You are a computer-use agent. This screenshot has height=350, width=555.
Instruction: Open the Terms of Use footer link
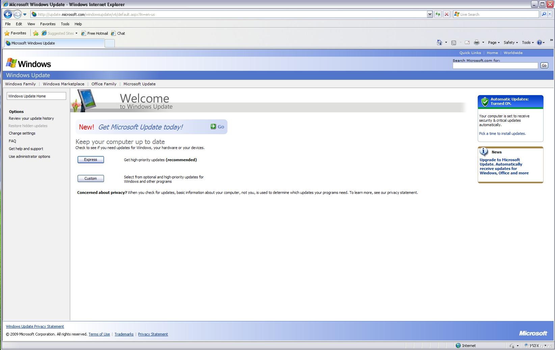tap(99, 334)
